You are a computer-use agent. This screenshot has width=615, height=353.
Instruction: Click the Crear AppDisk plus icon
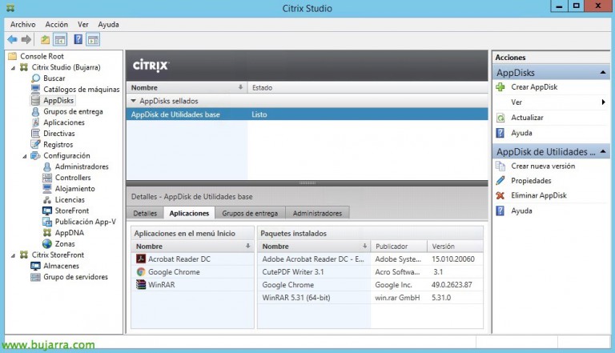click(x=500, y=87)
